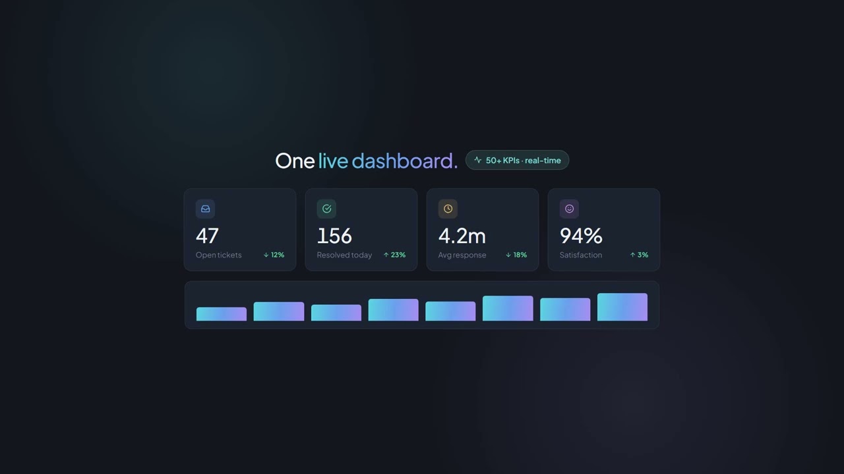This screenshot has height=474, width=844.
Task: Click the last and tallest chart bar
Action: [622, 307]
